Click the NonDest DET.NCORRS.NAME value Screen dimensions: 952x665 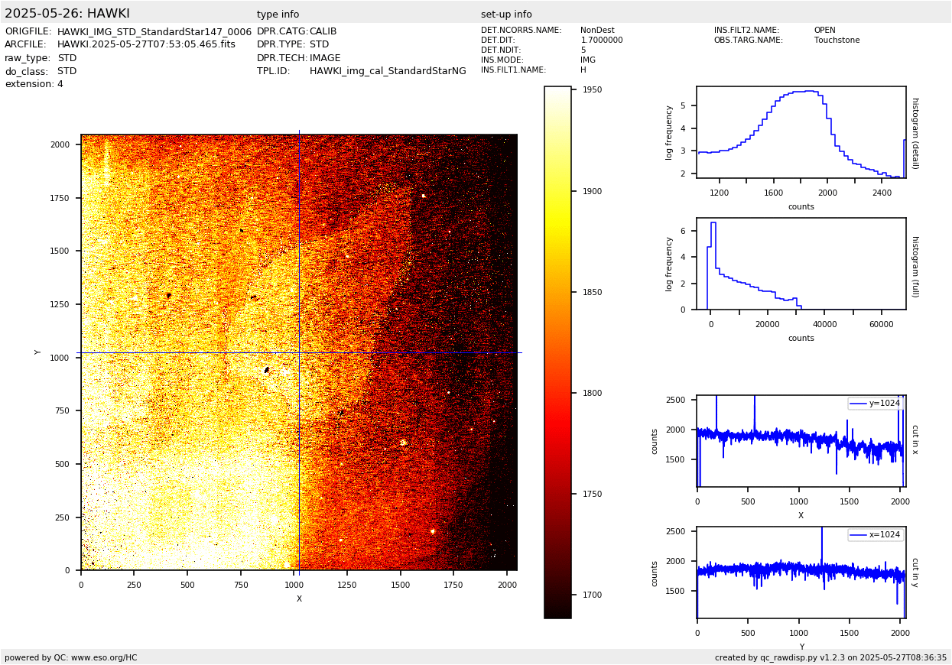[x=597, y=31]
